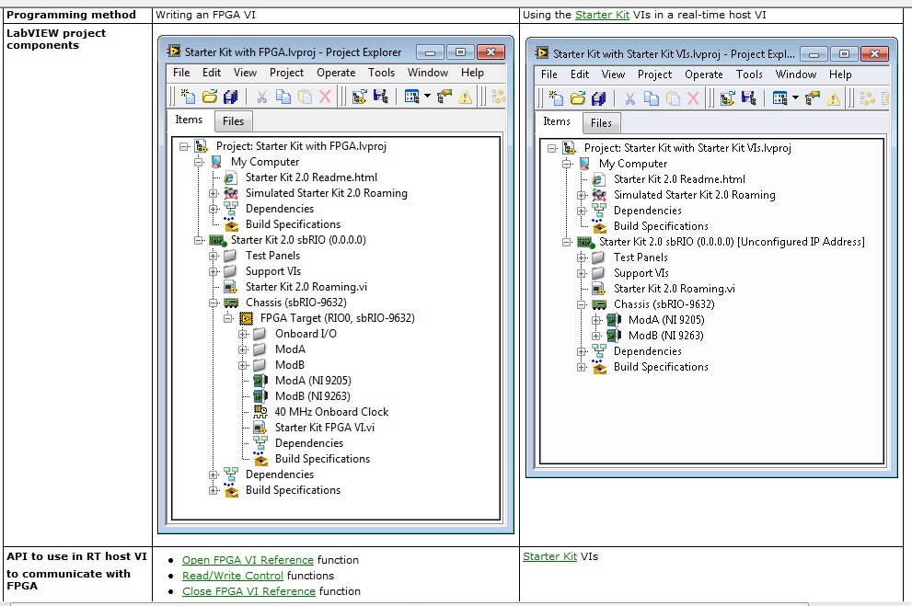
Task: Expand Test Panels folder in FPGA project
Action: (x=214, y=256)
